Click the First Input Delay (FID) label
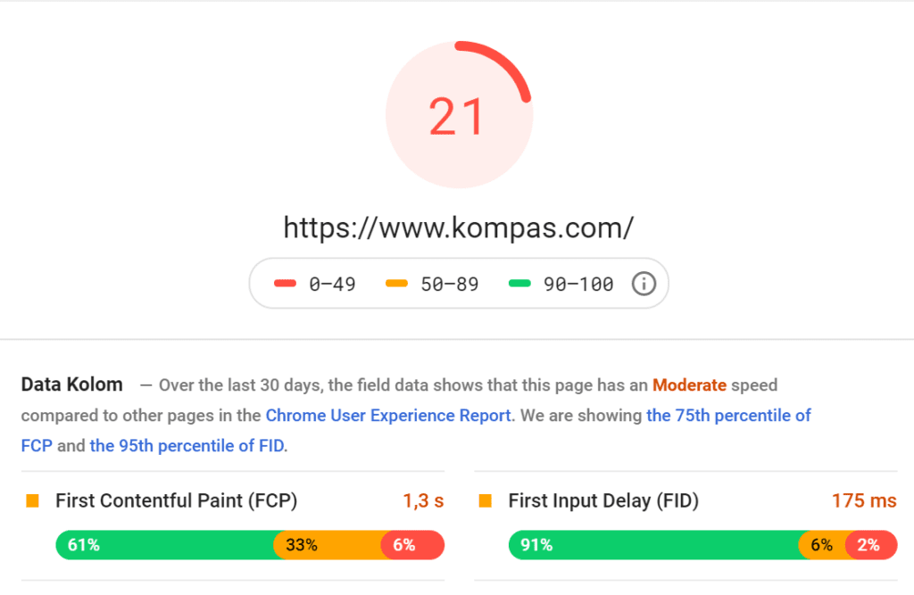This screenshot has height=595, width=914. point(603,501)
